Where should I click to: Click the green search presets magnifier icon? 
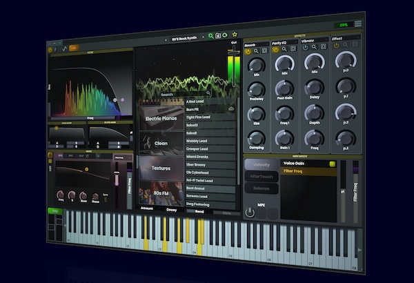(210, 36)
